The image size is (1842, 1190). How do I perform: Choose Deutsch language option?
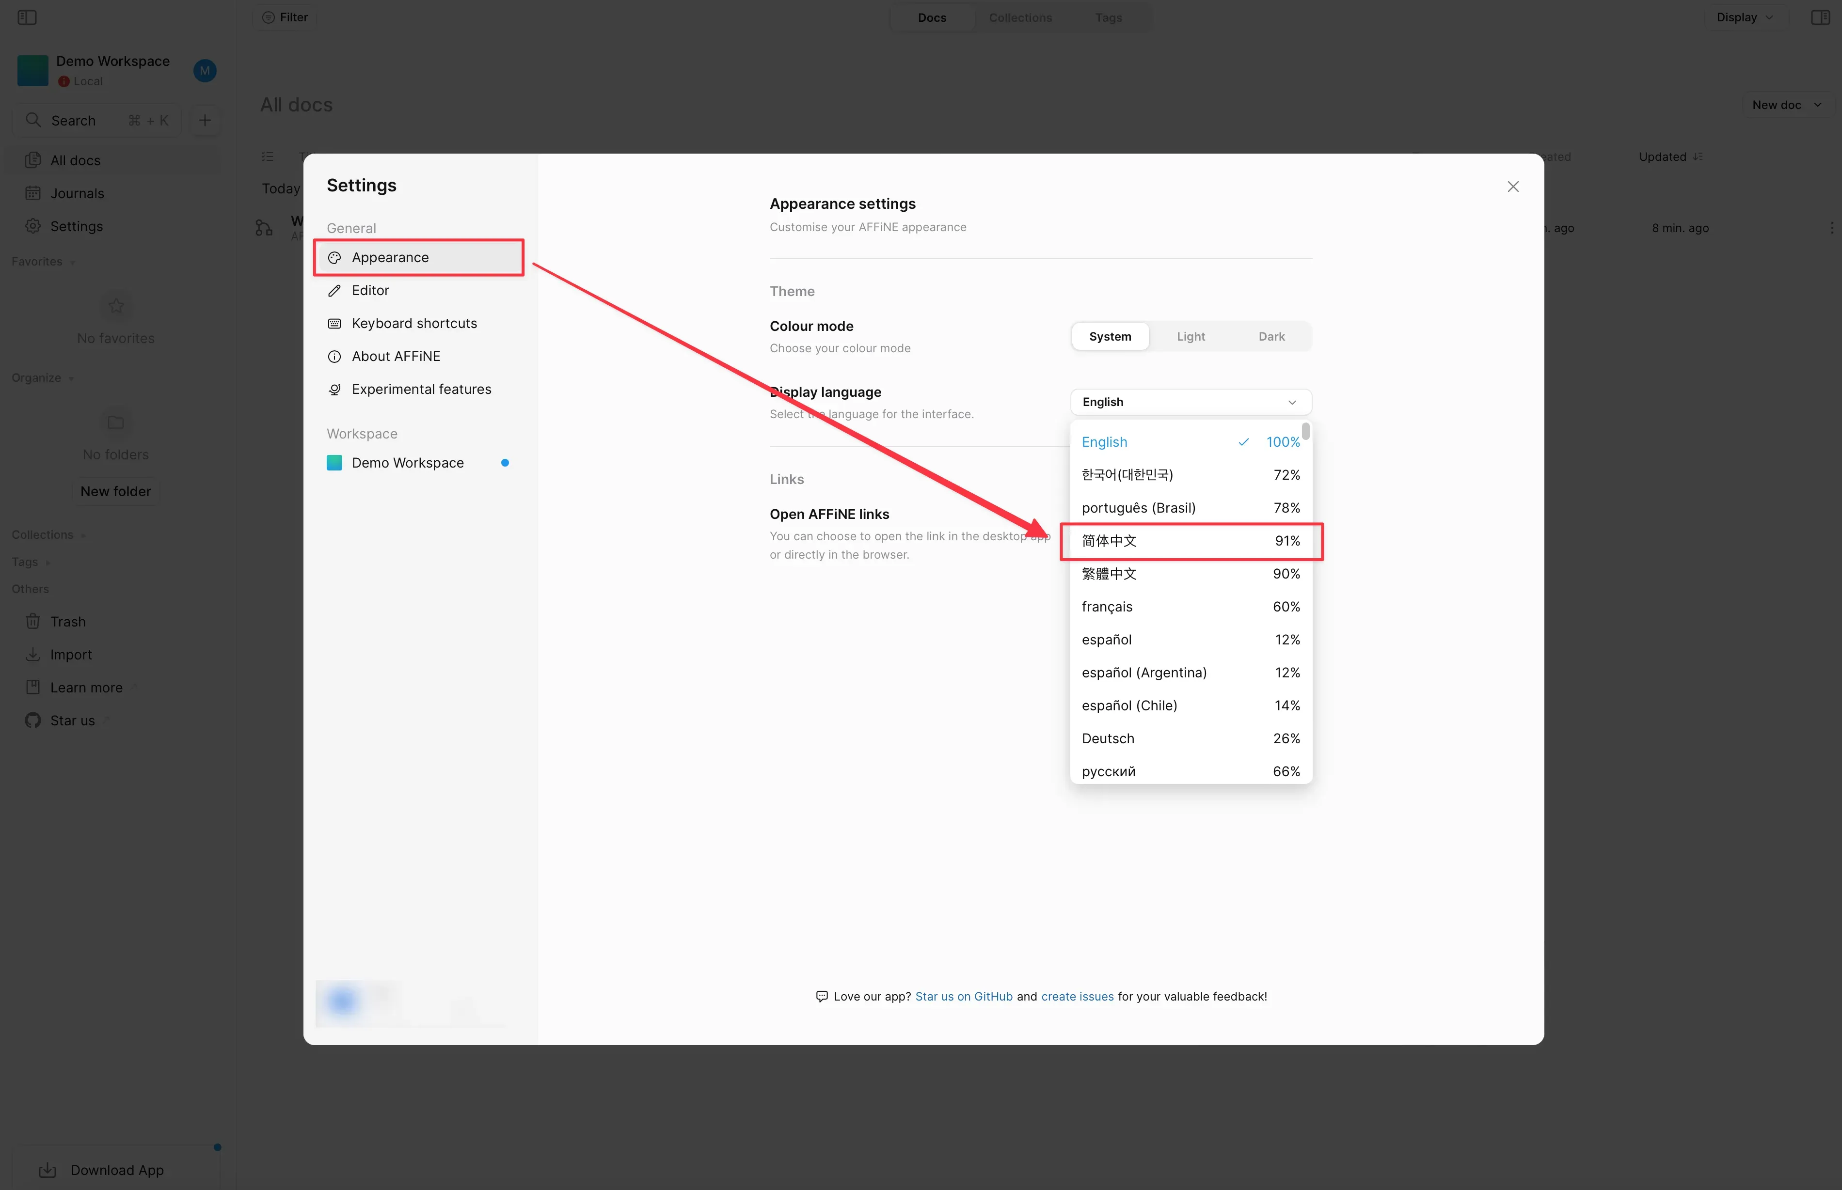tap(1191, 739)
